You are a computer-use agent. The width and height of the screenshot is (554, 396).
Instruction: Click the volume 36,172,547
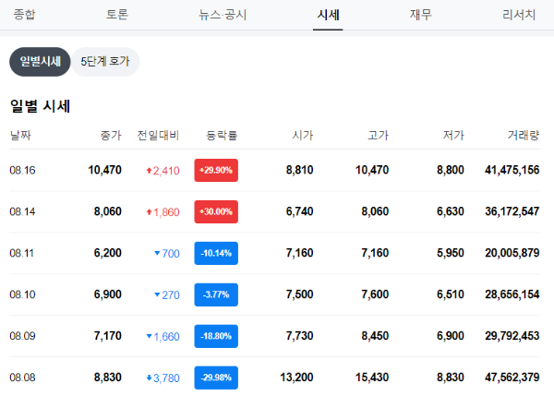(x=512, y=211)
